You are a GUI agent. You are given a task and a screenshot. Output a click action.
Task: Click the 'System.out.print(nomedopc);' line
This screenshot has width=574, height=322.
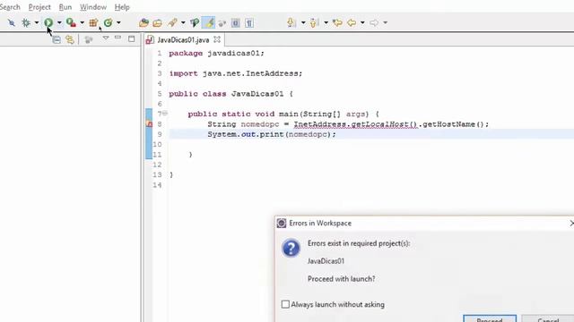tap(272, 134)
